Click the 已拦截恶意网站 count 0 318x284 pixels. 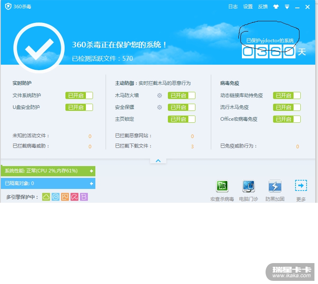tap(192, 136)
